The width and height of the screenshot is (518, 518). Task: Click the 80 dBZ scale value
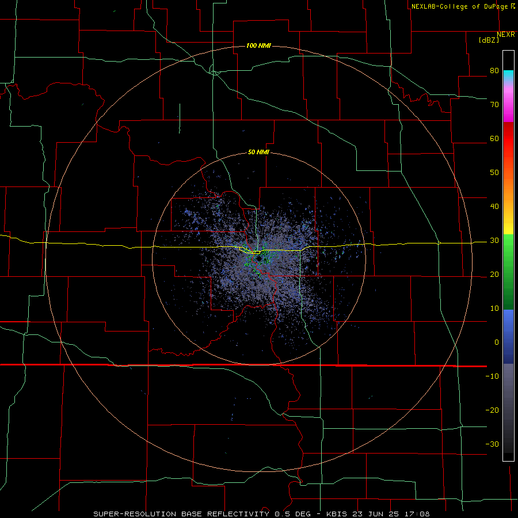494,71
